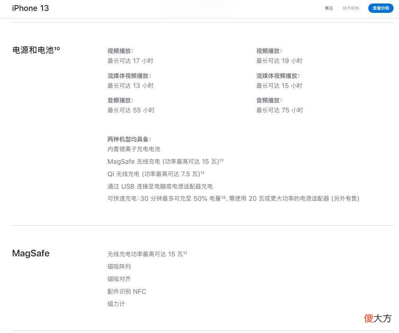Click Qi 无线充电 7.5 瓦 line
This screenshot has height=333, width=399.
pyautogui.click(x=156, y=174)
